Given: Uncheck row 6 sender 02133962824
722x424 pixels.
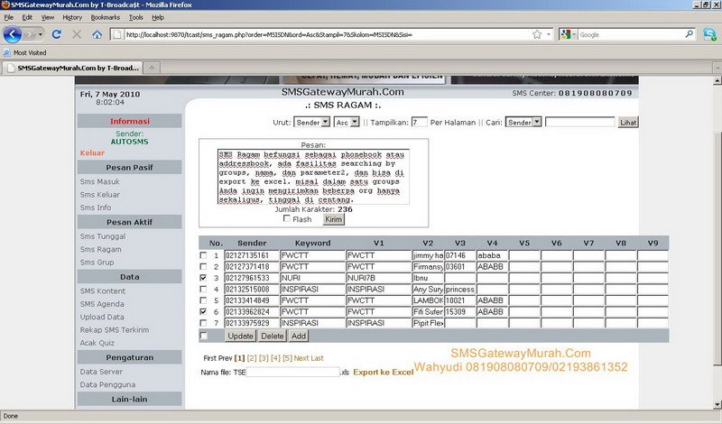Looking at the screenshot, I should click(203, 311).
